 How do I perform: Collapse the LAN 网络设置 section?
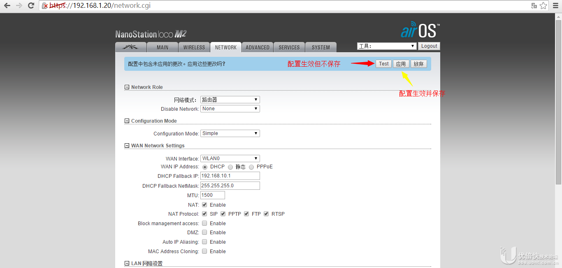[127, 263]
